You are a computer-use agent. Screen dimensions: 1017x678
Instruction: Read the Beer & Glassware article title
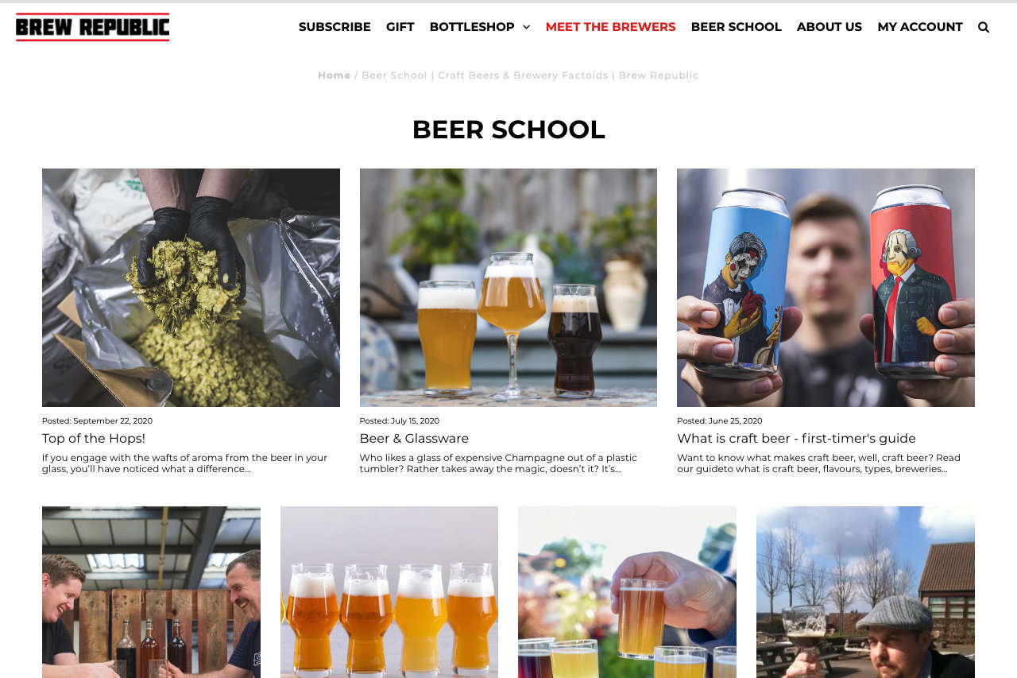click(x=414, y=439)
